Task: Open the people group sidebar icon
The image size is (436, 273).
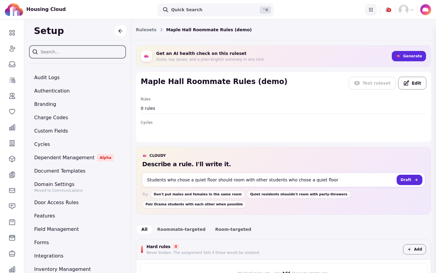Action: pyautogui.click(x=12, y=96)
